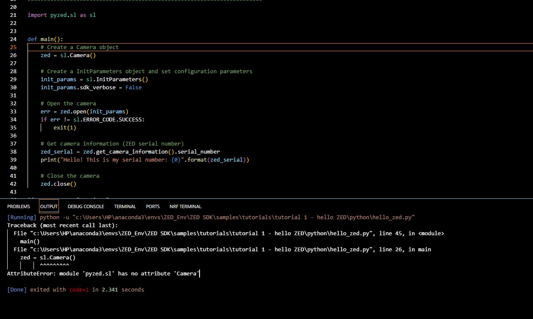Click the "[Done] exited with code=1" line

[x=75, y=290]
